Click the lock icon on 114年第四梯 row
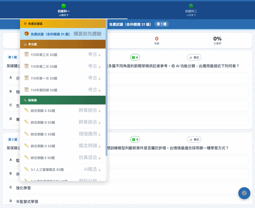Screen dimensions: 255x208 pos(99,90)
